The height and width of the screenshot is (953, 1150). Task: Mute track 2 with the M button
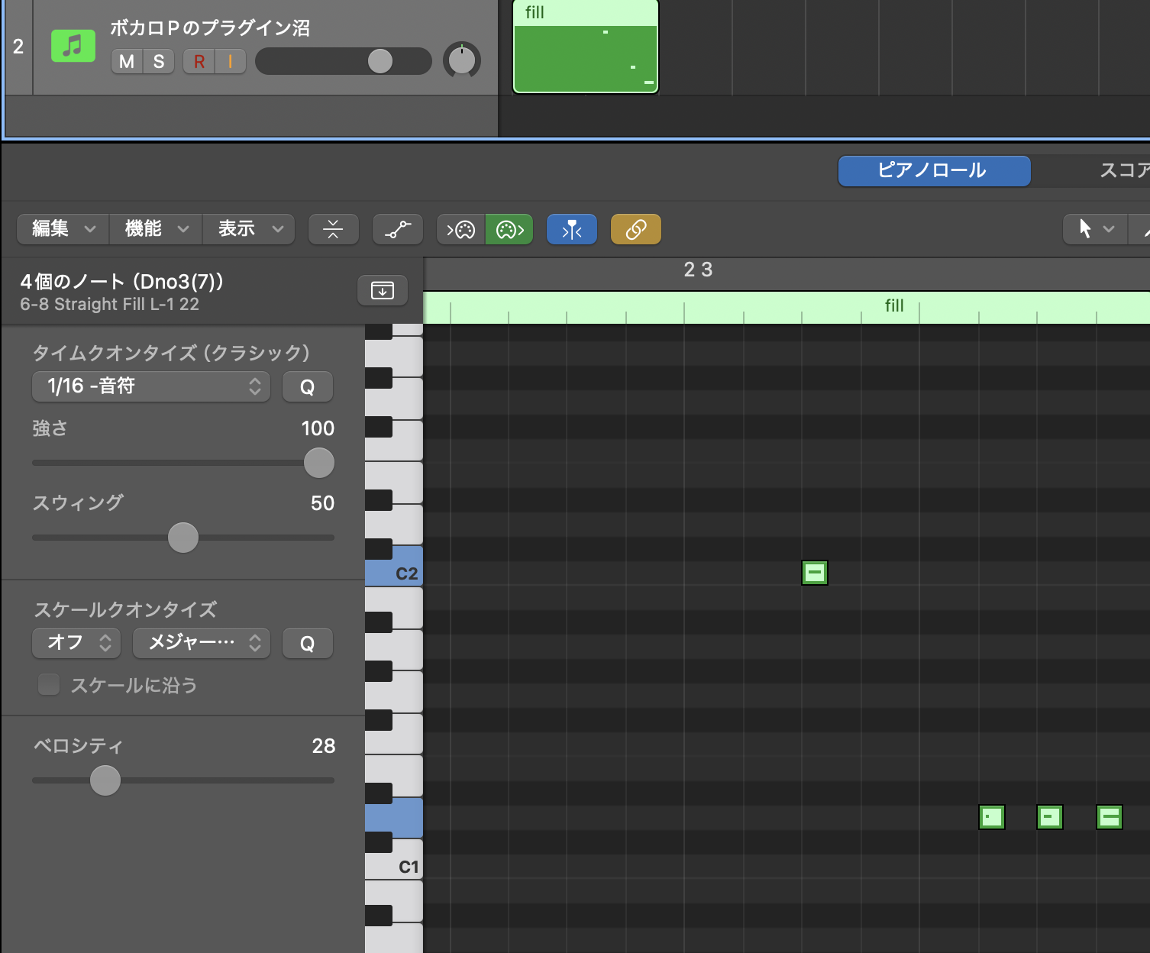click(x=127, y=61)
